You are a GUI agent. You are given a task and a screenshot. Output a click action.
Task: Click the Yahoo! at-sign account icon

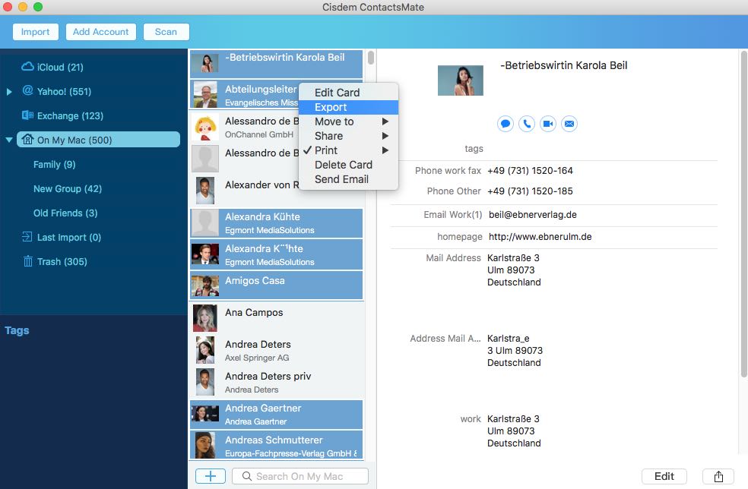click(x=27, y=90)
